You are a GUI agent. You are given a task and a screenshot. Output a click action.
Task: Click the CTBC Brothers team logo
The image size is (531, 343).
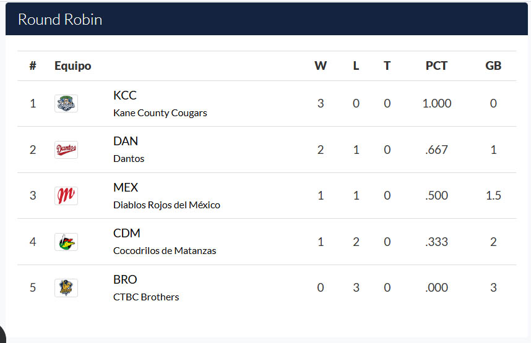tap(66, 287)
